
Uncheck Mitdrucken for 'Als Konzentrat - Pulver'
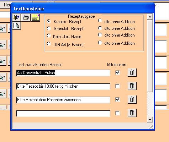point(117,72)
